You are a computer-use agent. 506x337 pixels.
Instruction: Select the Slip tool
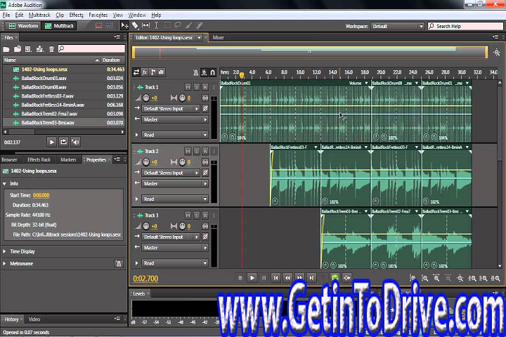pyautogui.click(x=146, y=25)
